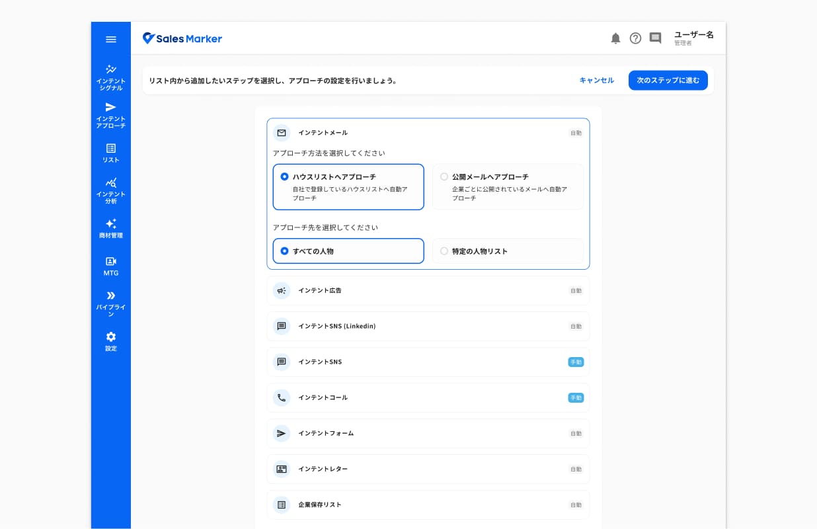This screenshot has width=817, height=529.
Task: Choose 特定の人物リスト radio option
Action: coord(508,251)
